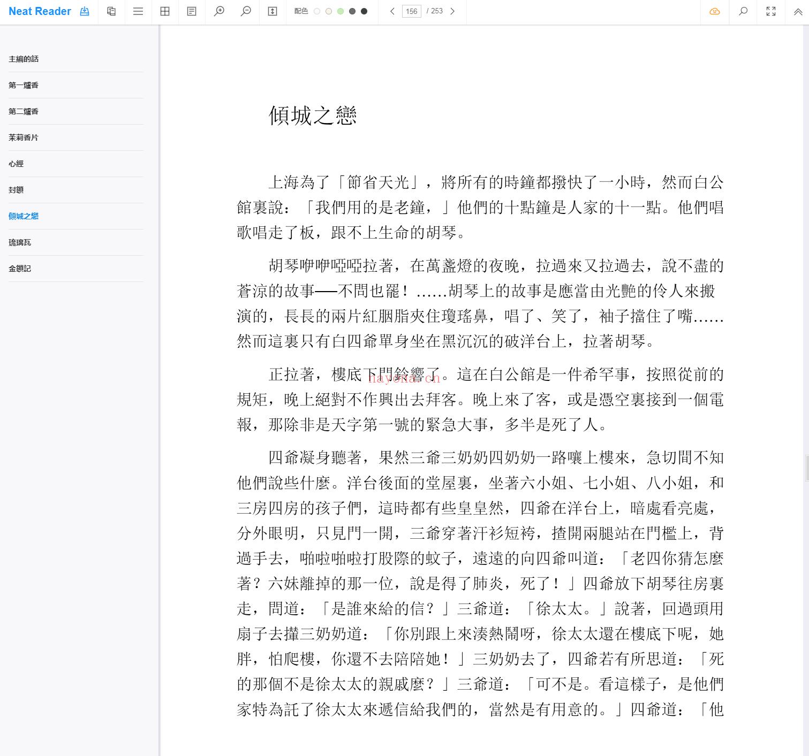Viewport: 809px width, 756px height.
Task: Open the notes page icon
Action: (192, 11)
